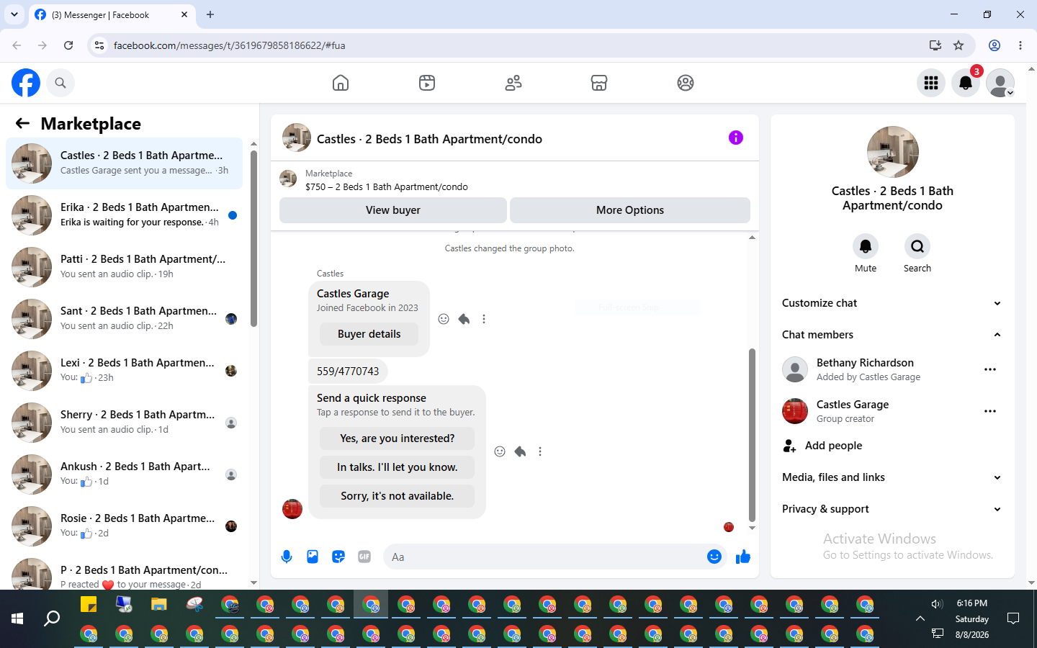This screenshot has height=648, width=1037.
Task: Open the Notifications bell
Action: pyautogui.click(x=966, y=83)
